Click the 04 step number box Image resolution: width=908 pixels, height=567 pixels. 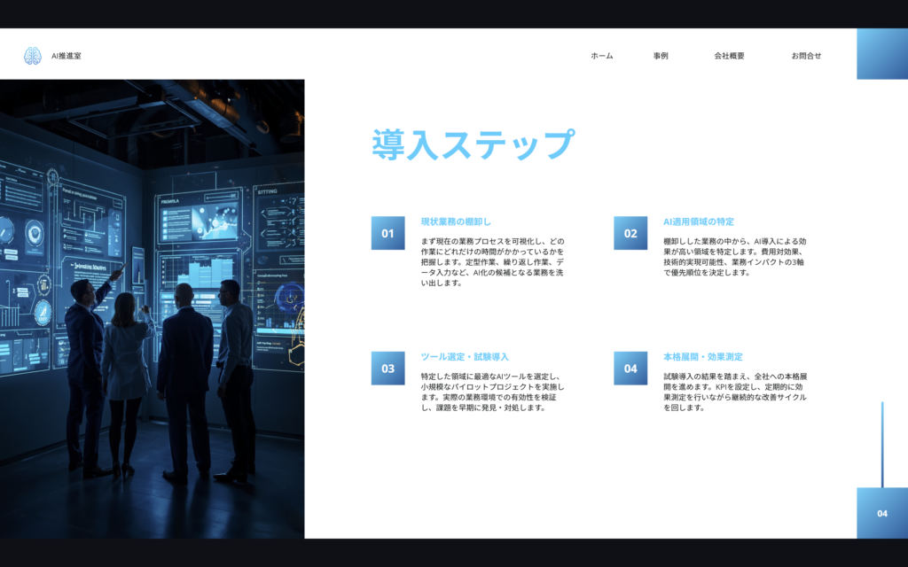click(630, 368)
